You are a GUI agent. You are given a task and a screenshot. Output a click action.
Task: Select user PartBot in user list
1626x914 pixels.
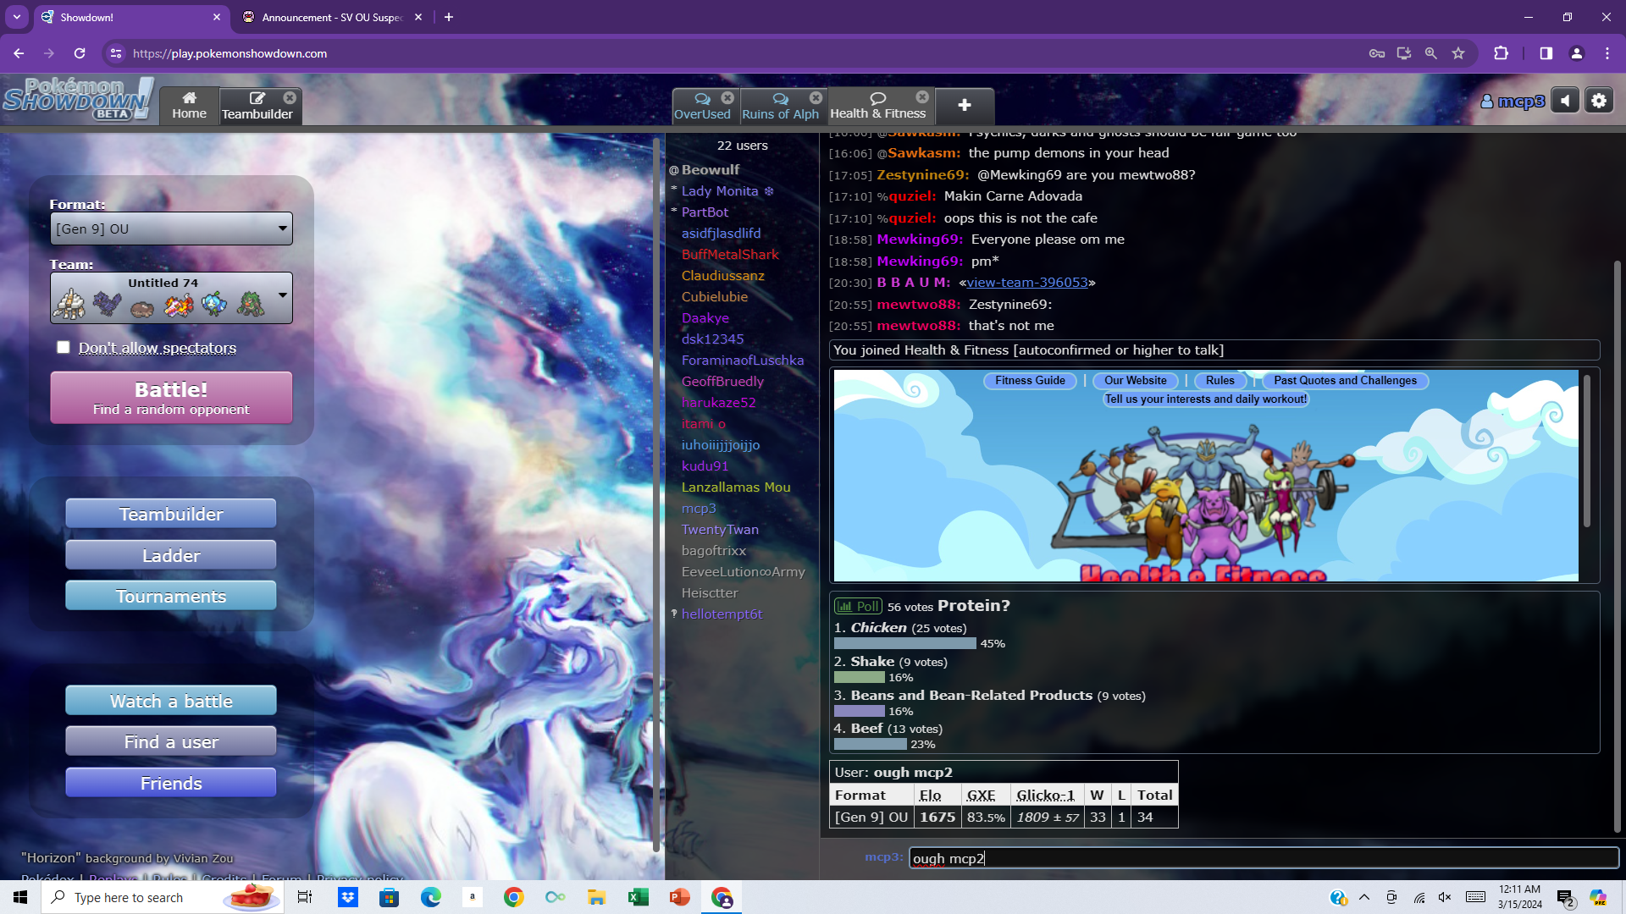click(705, 212)
